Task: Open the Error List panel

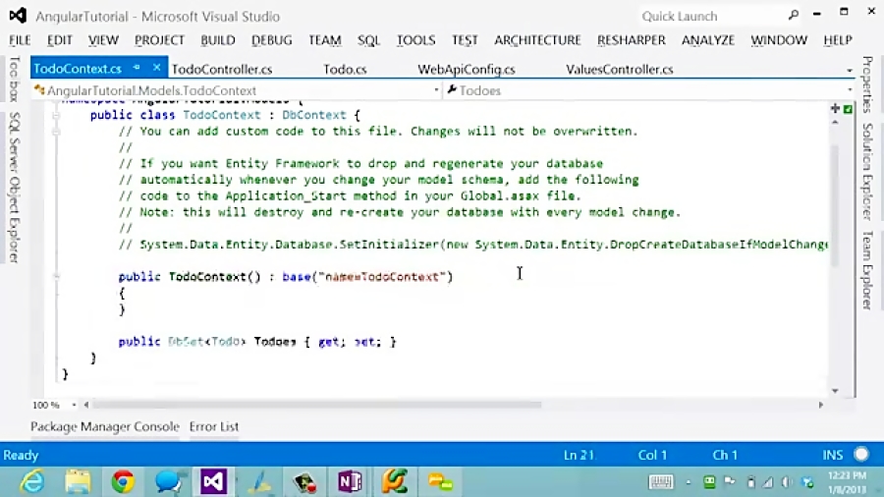Action: [x=214, y=426]
